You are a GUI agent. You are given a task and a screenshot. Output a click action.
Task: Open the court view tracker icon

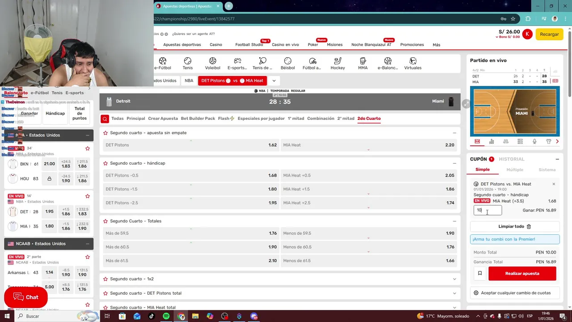tap(477, 141)
